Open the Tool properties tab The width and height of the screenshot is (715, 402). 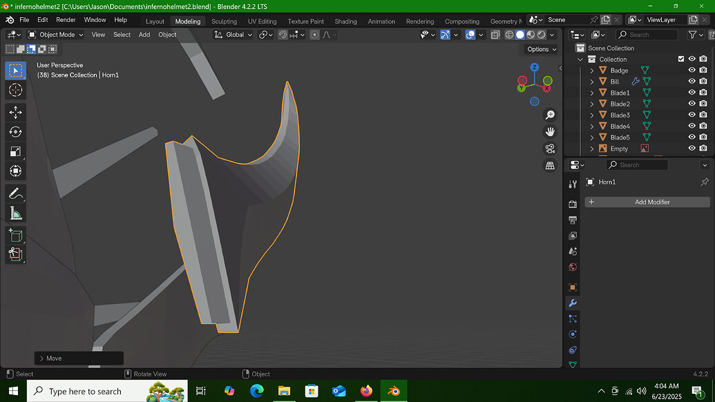[573, 184]
